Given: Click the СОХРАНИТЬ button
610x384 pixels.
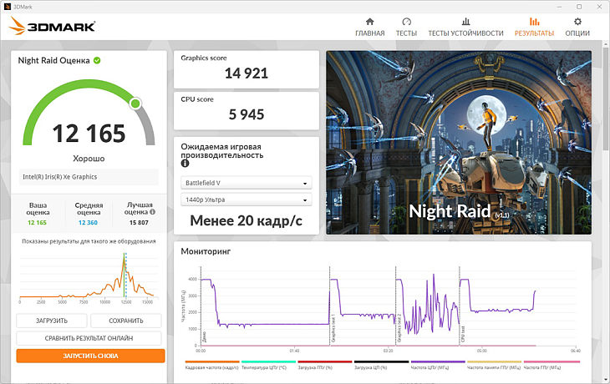Looking at the screenshot, I should tap(126, 321).
